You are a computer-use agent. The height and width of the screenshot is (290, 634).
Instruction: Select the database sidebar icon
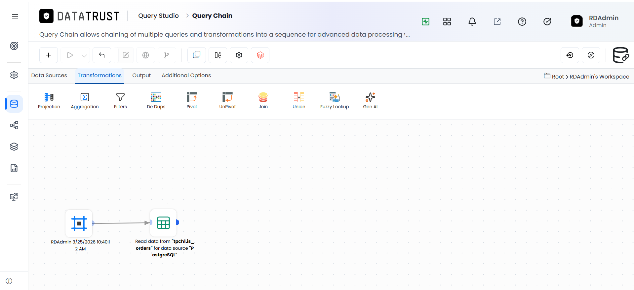click(x=14, y=104)
